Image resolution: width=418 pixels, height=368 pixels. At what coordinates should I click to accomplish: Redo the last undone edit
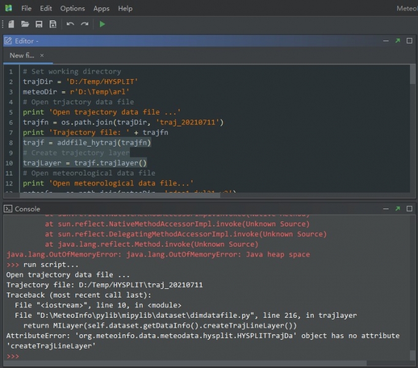pyautogui.click(x=85, y=24)
